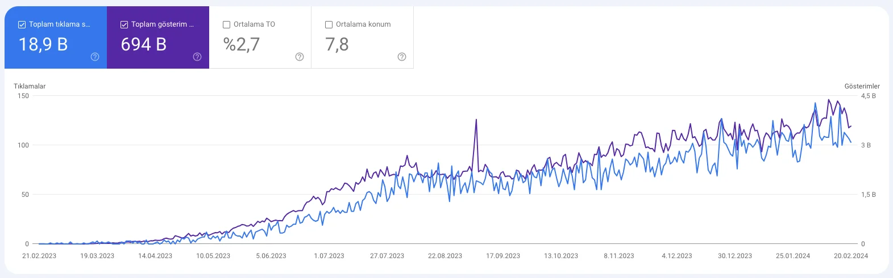Click the 22.08.2023 date label
This screenshot has height=278, width=893.
click(x=445, y=256)
